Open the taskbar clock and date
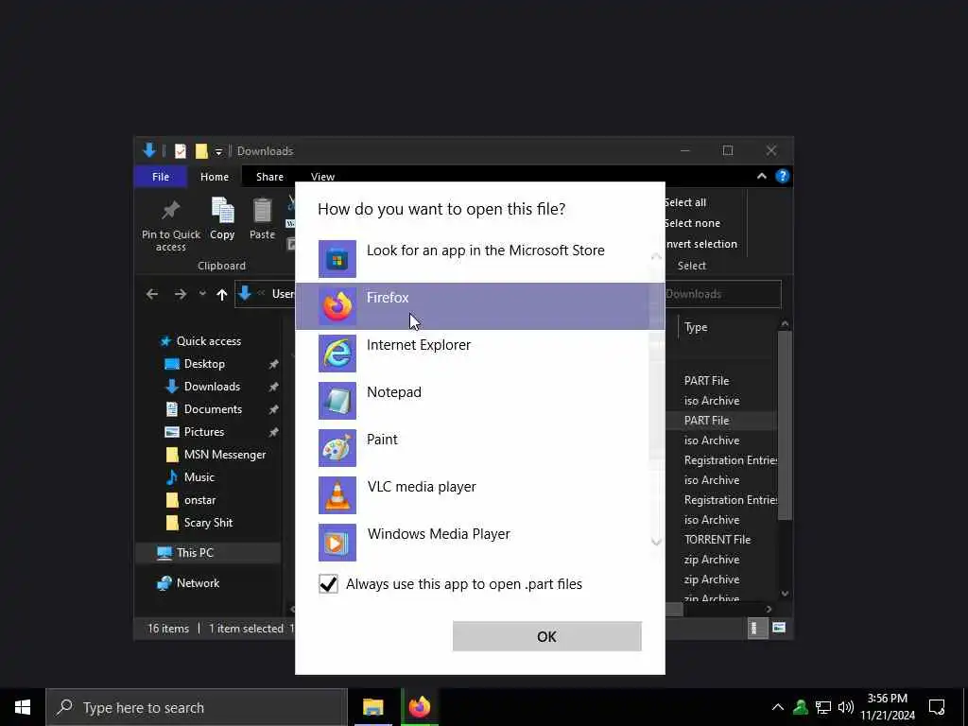 pyautogui.click(x=888, y=707)
